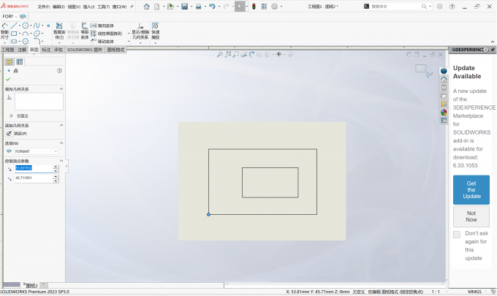Open Trim Entities dropdown arrow
Screen dimensions: 497x296
click(59, 42)
